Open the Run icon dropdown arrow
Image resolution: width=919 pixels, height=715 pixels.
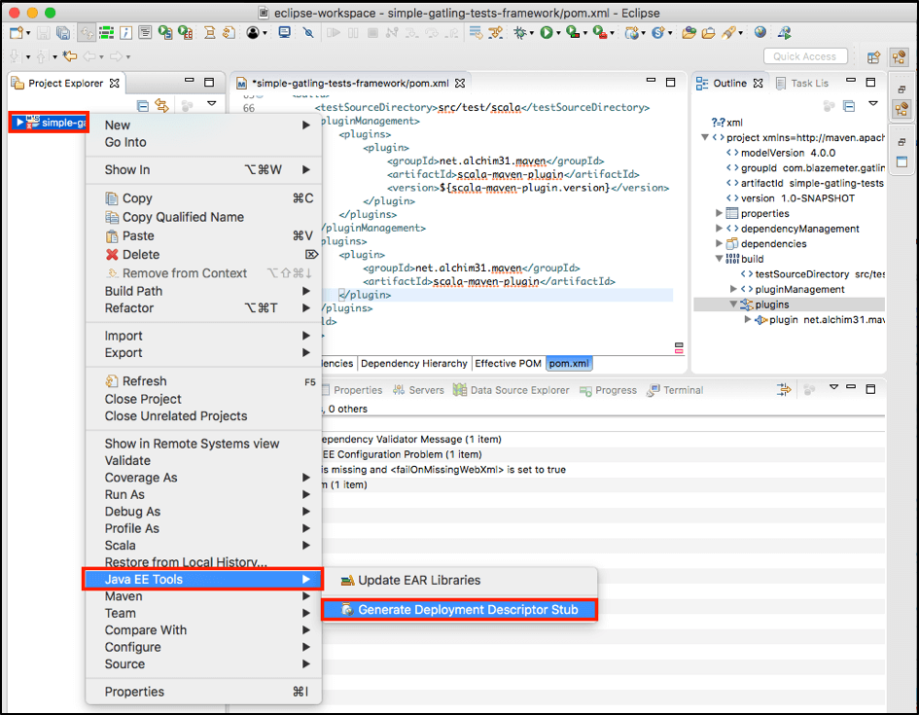558,33
